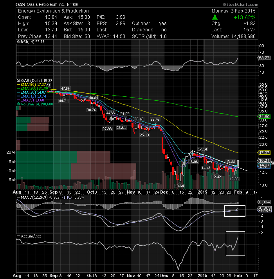Select the green EMA(200) legend line
This screenshot has width=274, height=279.
(18, 89)
